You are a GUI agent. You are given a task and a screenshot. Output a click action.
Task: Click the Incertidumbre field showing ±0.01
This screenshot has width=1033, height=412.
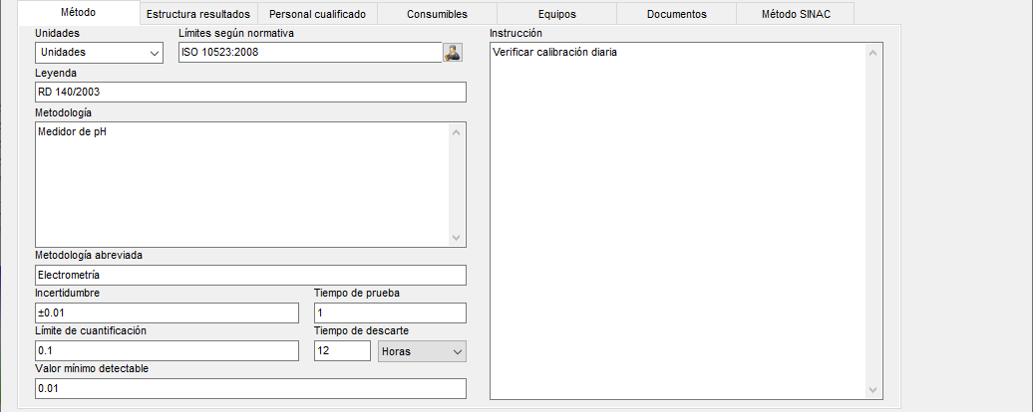tap(167, 313)
